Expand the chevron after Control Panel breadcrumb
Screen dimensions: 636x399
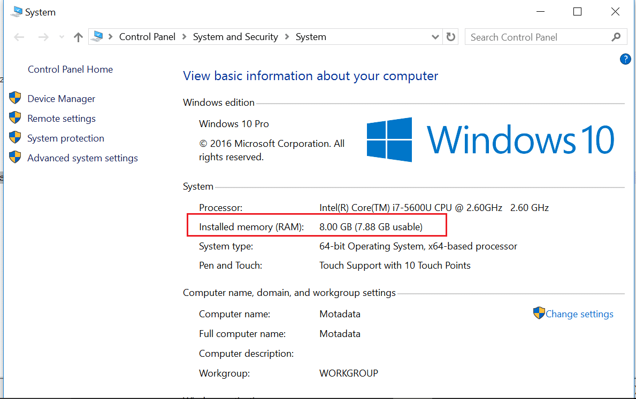(184, 36)
